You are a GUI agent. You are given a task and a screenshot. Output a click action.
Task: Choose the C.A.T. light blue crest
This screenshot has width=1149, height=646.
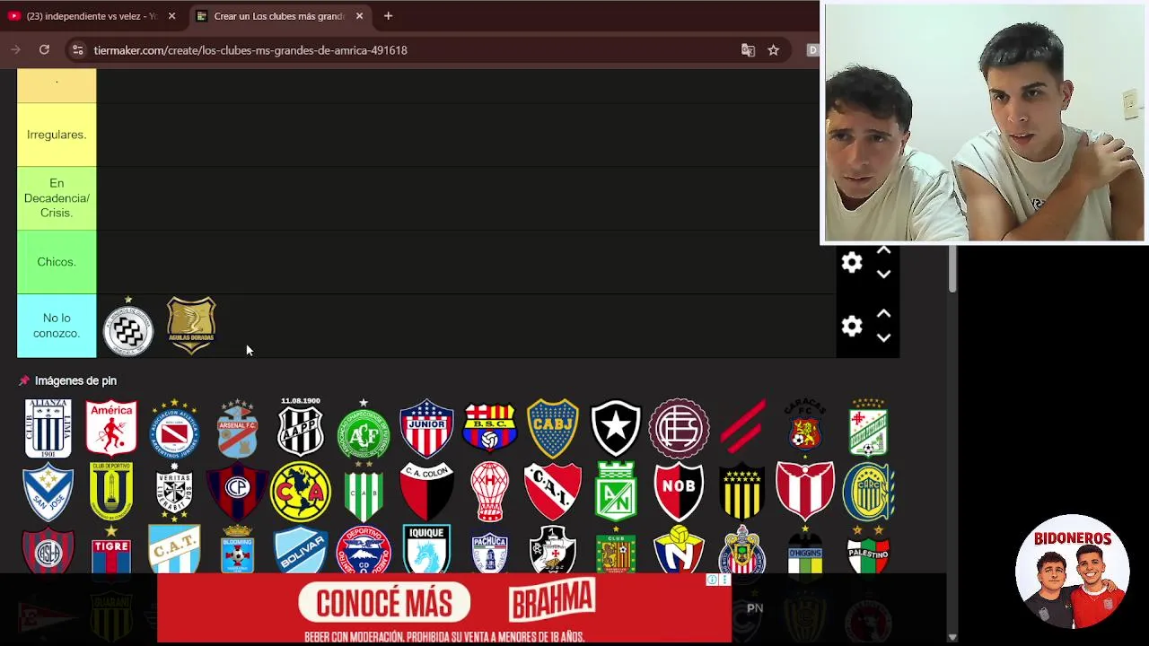(x=174, y=549)
